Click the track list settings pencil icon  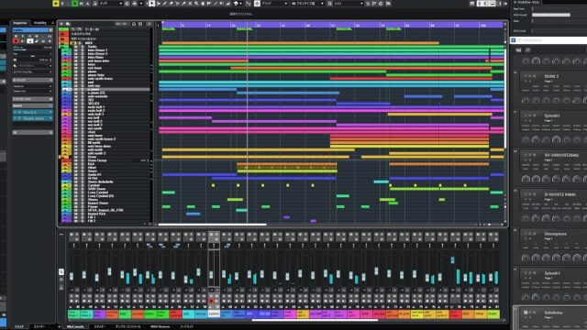(149, 24)
